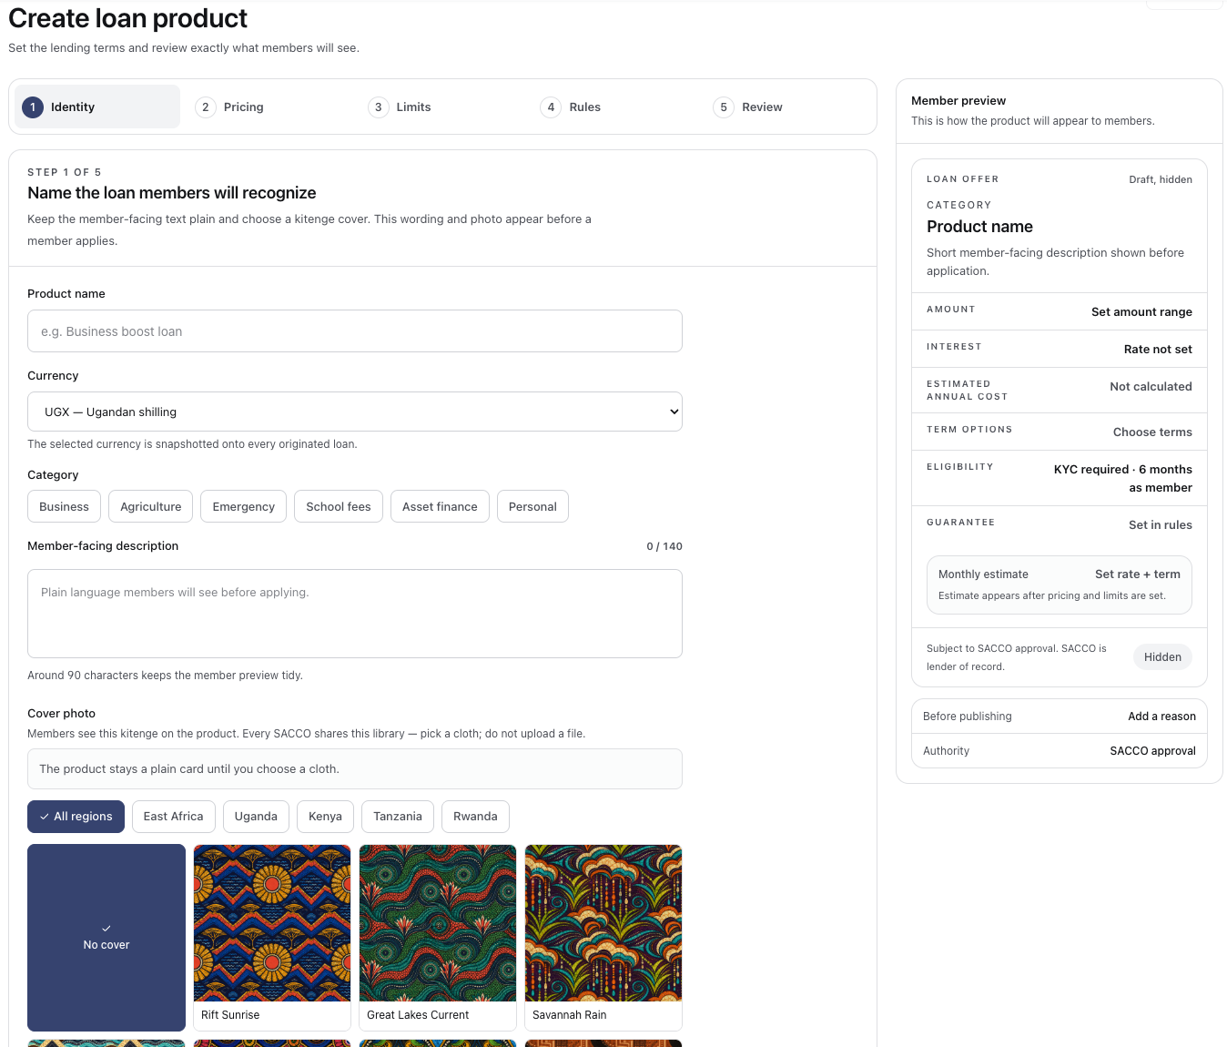1227x1047 pixels.
Task: Click 'Product name' heading in member preview
Action: coord(979,227)
